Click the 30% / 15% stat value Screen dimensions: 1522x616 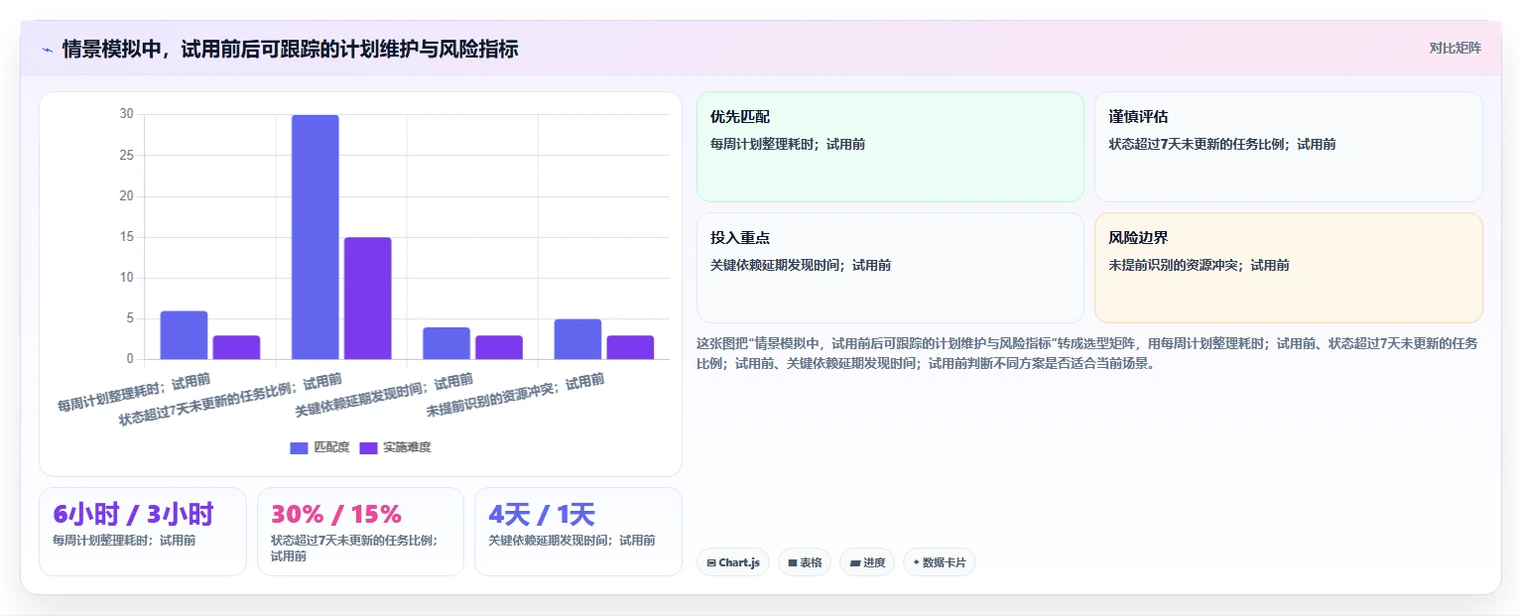336,514
